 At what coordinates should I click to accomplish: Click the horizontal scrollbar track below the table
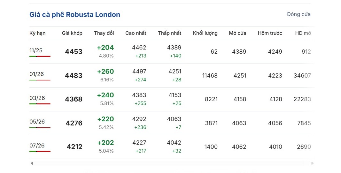click(172, 163)
